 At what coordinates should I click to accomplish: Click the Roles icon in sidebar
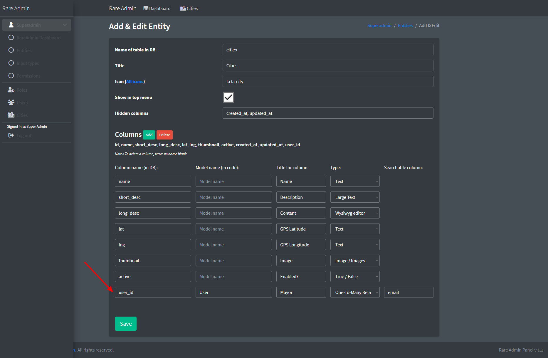(x=11, y=90)
